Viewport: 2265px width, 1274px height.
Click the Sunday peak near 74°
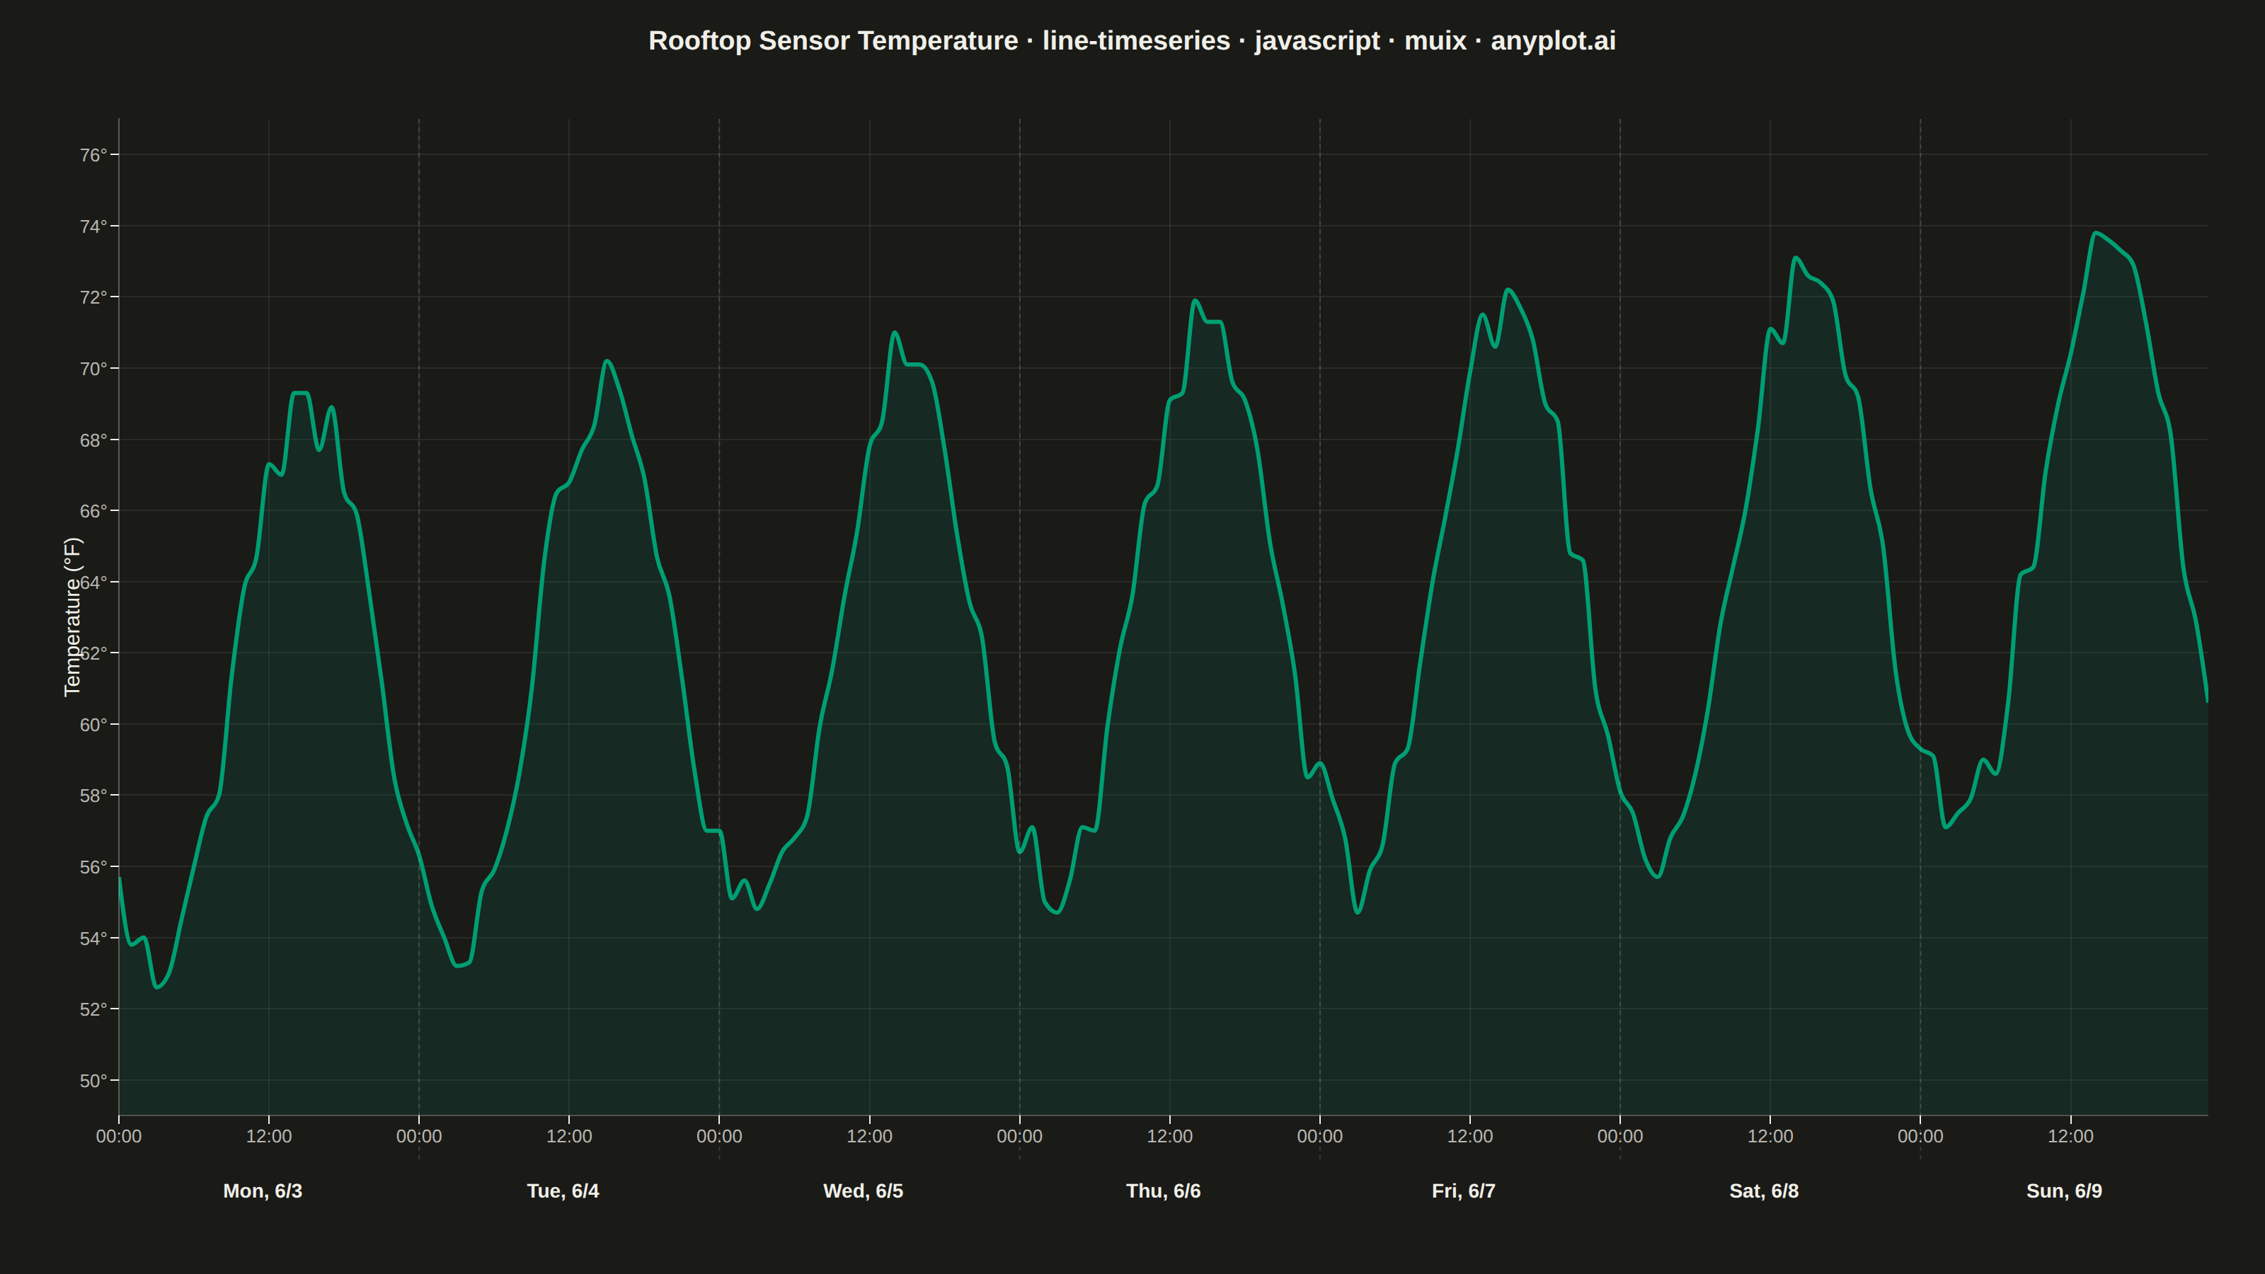pos(2096,233)
